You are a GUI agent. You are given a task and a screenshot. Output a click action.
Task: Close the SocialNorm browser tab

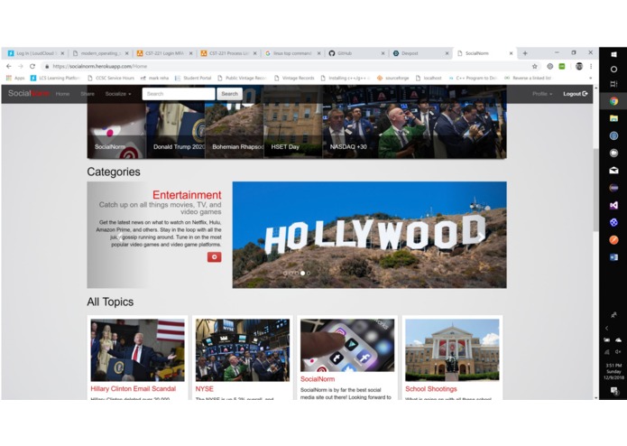tap(511, 53)
